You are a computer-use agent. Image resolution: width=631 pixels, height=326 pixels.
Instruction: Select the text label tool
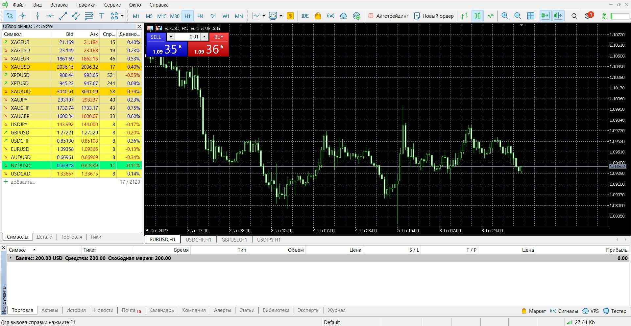click(x=102, y=16)
